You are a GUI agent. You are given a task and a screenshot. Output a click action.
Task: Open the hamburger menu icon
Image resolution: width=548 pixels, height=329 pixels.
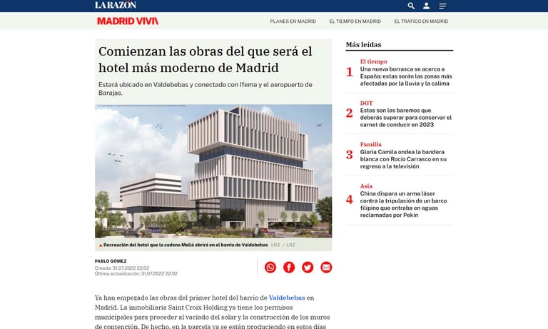442,6
